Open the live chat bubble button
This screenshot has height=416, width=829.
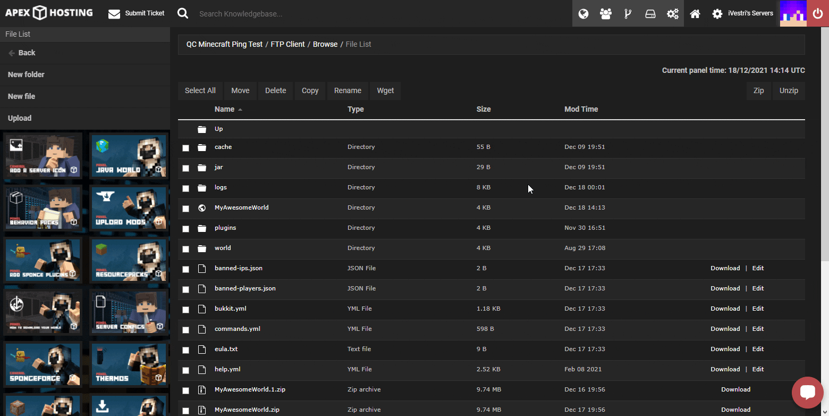click(x=807, y=393)
